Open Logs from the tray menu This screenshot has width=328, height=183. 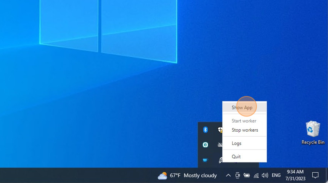click(236, 143)
